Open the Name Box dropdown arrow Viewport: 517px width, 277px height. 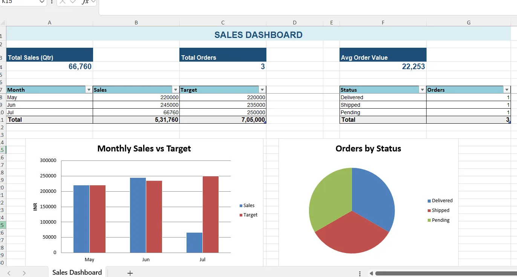(42, 2)
